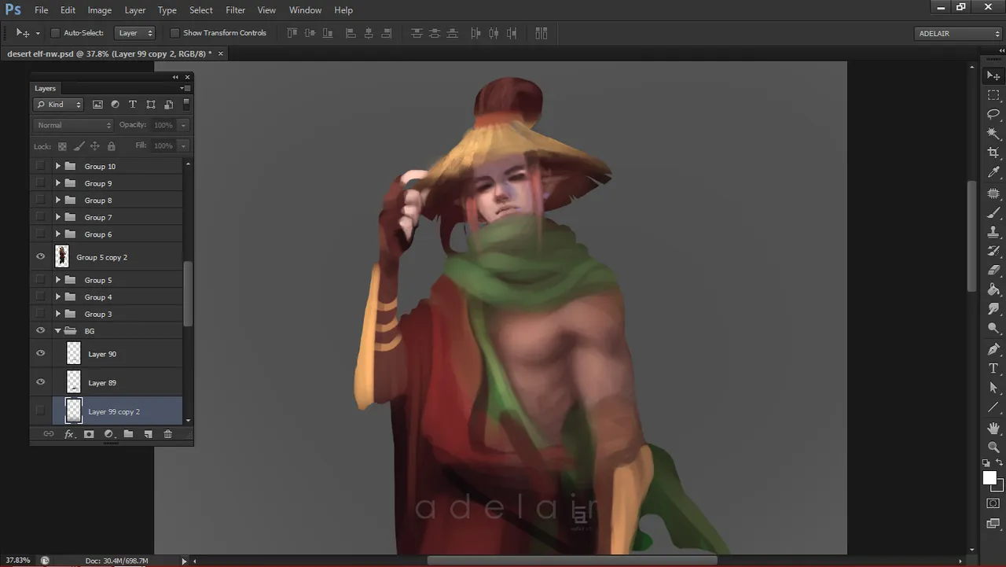This screenshot has height=567, width=1006.
Task: Expand the Group 10 folder
Action: coord(57,167)
